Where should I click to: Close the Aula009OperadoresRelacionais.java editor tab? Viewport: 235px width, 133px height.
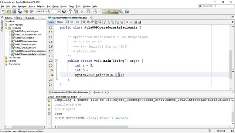[x=90, y=18]
